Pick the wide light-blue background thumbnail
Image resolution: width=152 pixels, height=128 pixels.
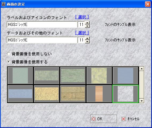pos(20,94)
